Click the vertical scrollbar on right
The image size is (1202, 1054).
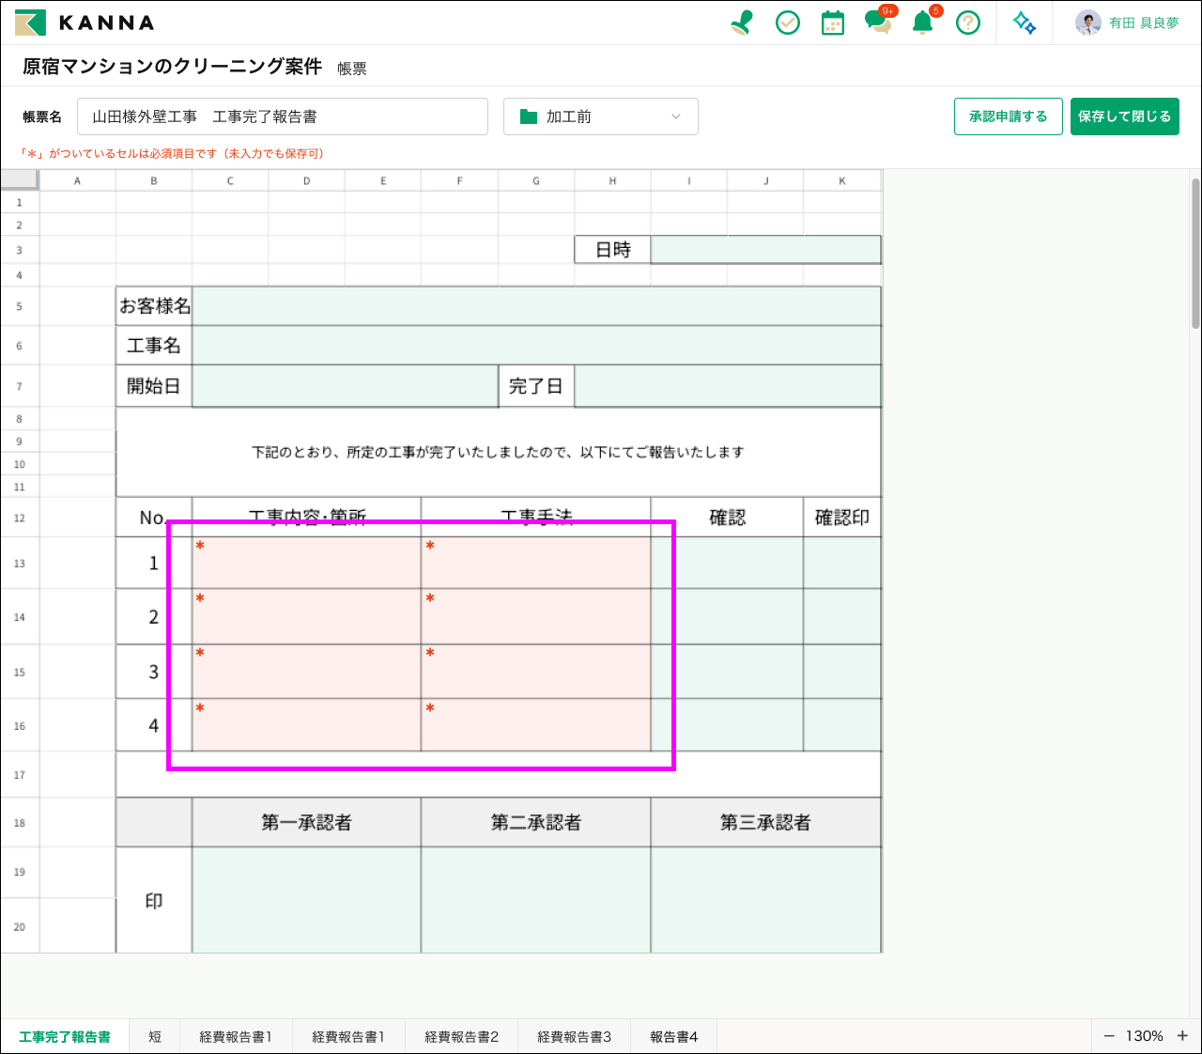click(1195, 254)
